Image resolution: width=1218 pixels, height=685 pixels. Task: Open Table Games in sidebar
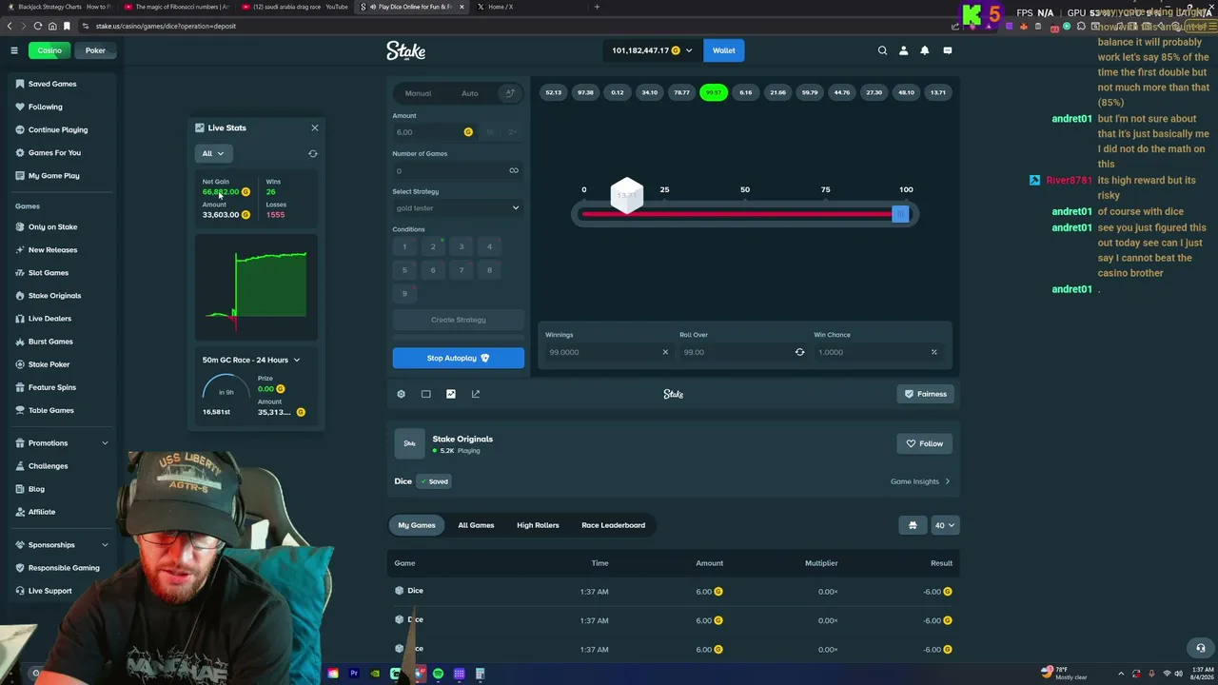(50, 410)
